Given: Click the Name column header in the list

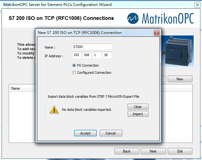Looking at the screenshot, I should [22, 88].
